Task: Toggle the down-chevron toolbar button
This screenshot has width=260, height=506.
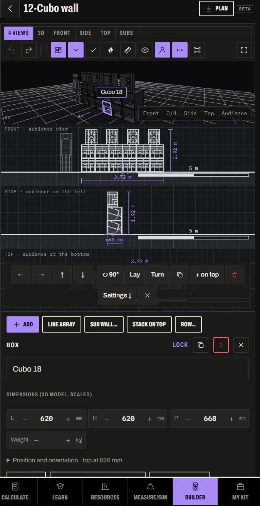Action: click(x=76, y=50)
